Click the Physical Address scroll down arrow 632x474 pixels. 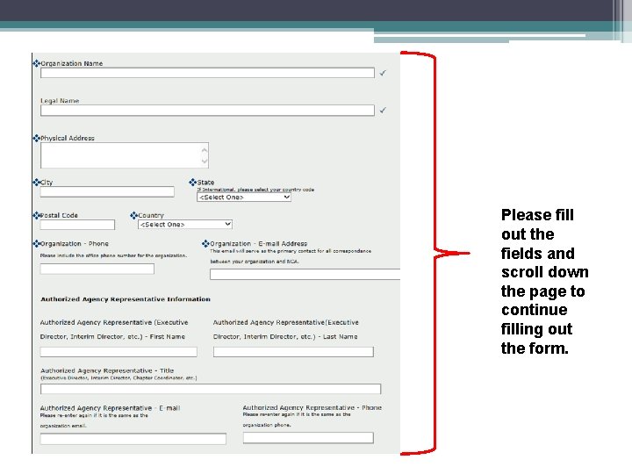click(205, 161)
